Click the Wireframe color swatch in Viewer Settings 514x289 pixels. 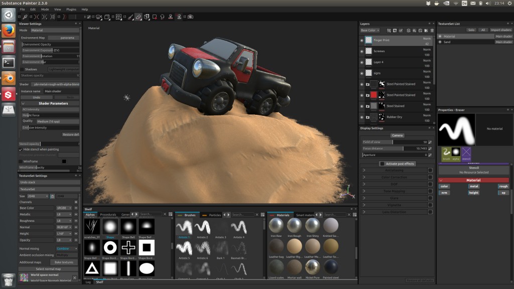(63, 161)
